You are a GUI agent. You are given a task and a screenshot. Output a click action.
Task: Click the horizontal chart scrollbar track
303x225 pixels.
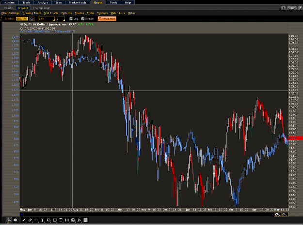(x=147, y=214)
